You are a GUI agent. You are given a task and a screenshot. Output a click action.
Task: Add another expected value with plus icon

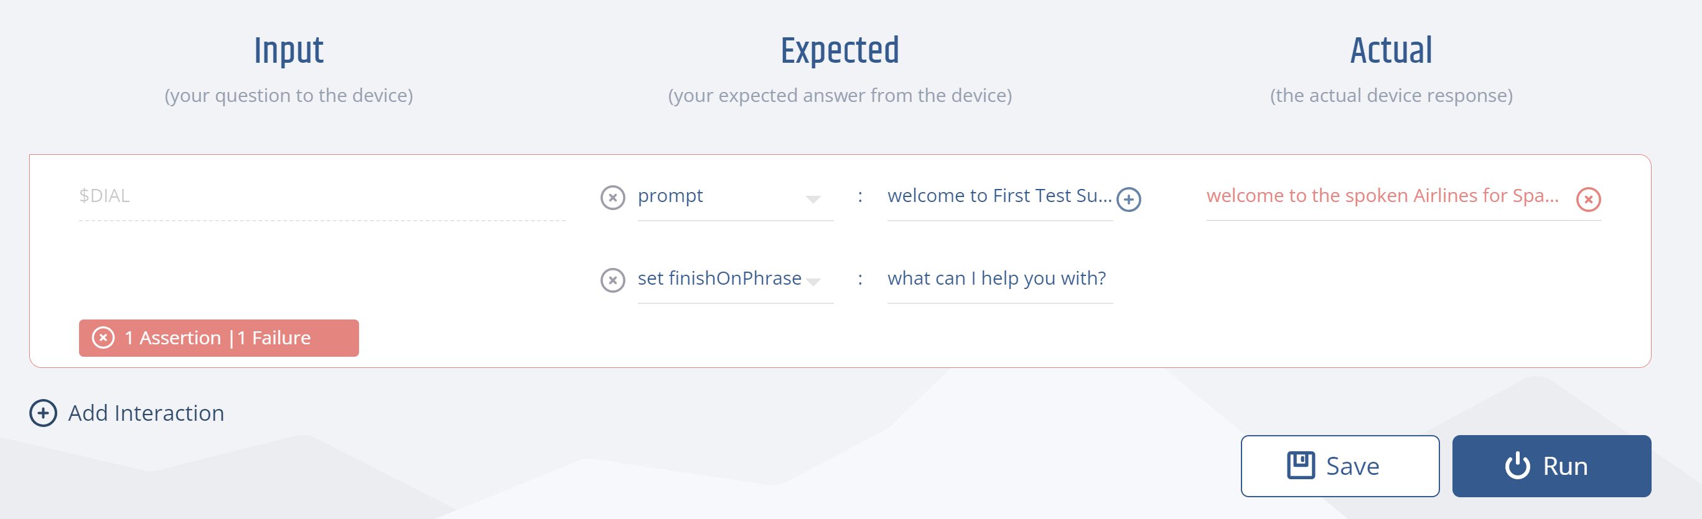[x=1128, y=199]
